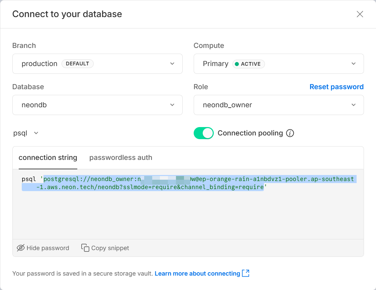
Task: Click the Connection pooling info icon
Action: pyautogui.click(x=290, y=133)
